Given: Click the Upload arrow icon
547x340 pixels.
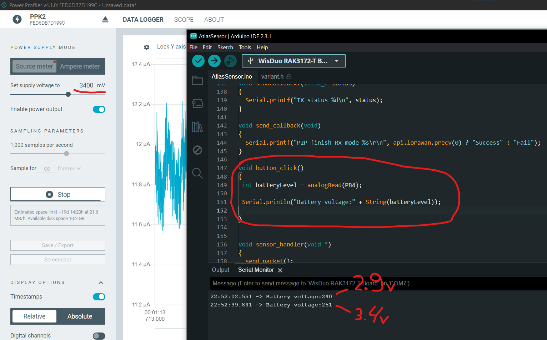Looking at the screenshot, I should point(214,61).
